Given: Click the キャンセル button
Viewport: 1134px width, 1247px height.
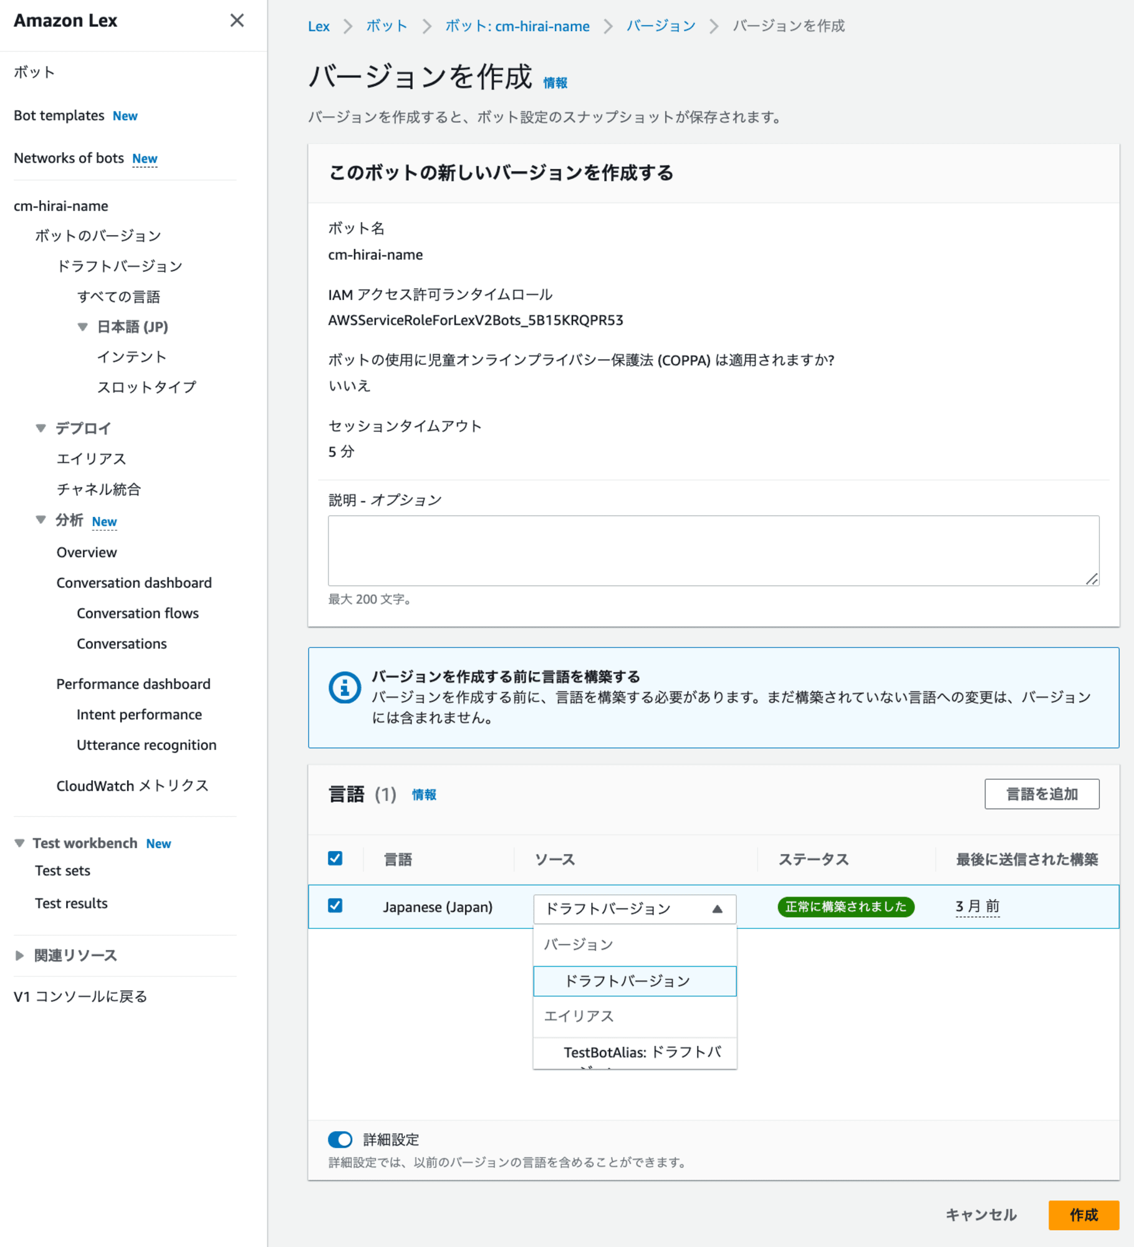Looking at the screenshot, I should pos(981,1215).
